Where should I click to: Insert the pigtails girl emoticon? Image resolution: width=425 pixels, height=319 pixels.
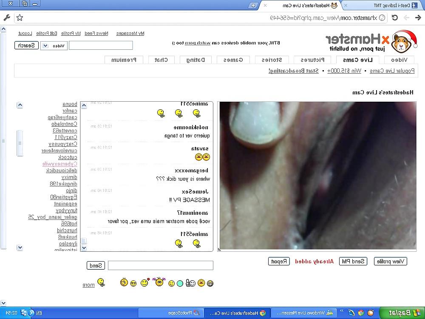(159, 282)
